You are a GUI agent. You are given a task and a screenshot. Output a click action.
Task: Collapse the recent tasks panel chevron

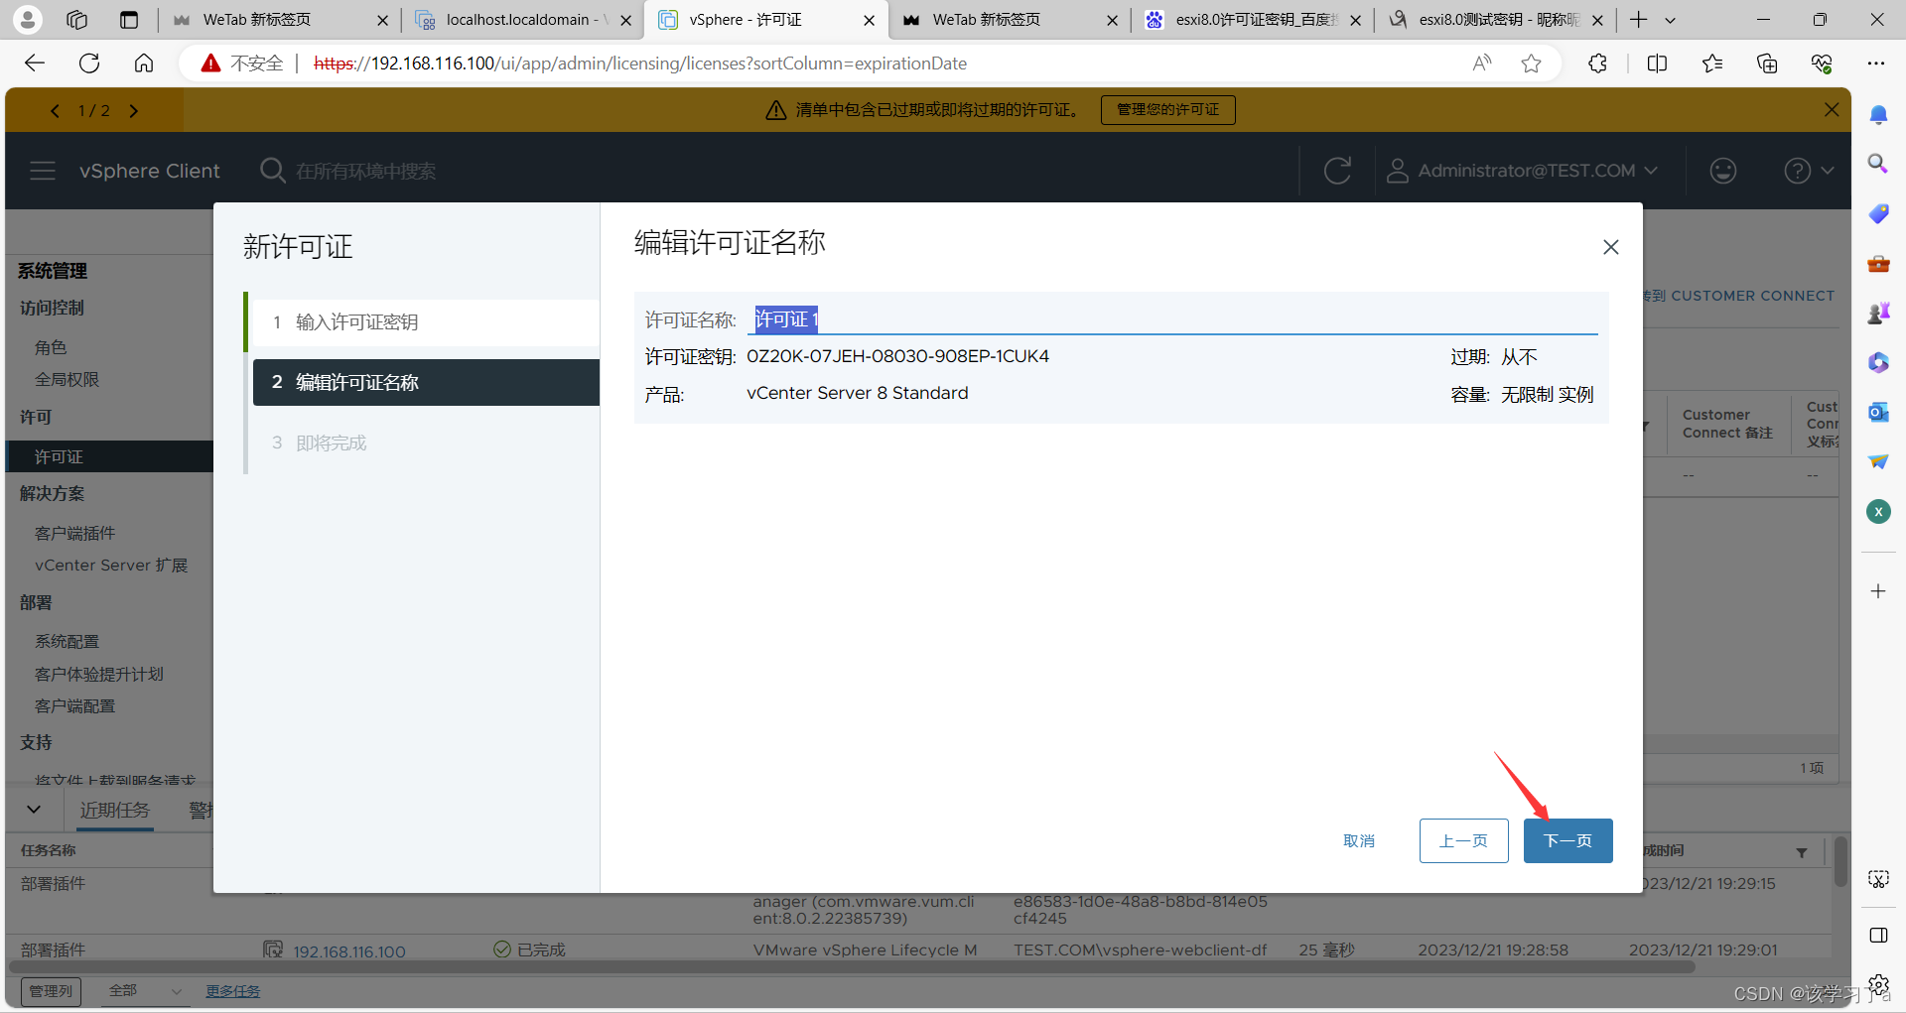(34, 810)
